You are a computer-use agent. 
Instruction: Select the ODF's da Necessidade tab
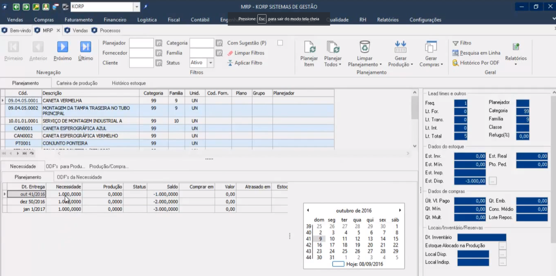click(x=79, y=177)
